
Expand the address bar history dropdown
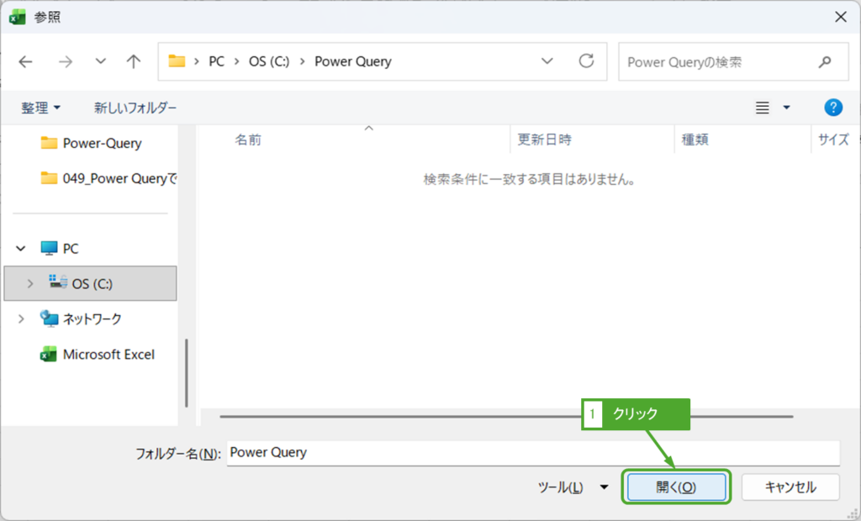(547, 61)
